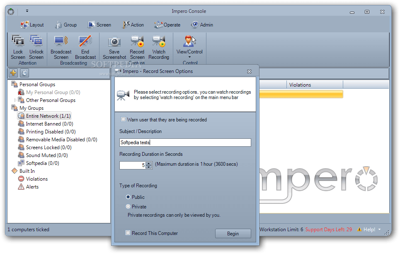
Task: Click Workstation Limit: 6 text
Action: [281, 229]
